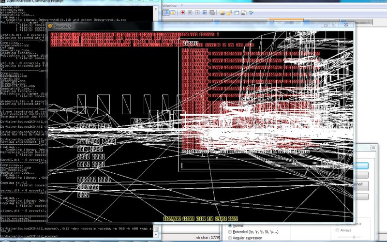Screen dimensions: 387x242
Task: Click Command Prompt scrollbar up arrow
Action: (156, 9)
